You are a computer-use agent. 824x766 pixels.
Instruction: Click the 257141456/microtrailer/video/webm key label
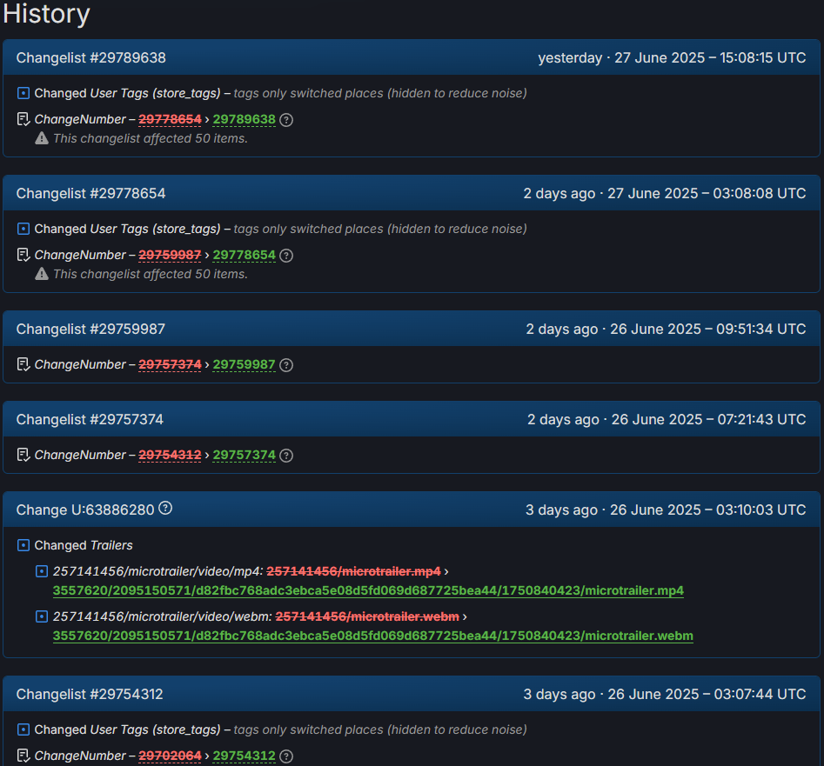coord(163,616)
